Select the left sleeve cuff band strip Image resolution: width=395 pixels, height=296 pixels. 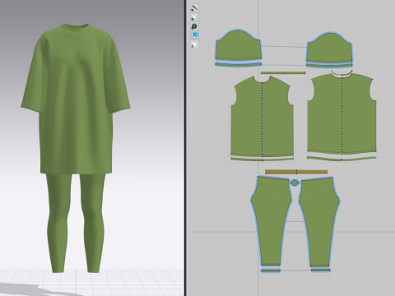tap(238, 64)
